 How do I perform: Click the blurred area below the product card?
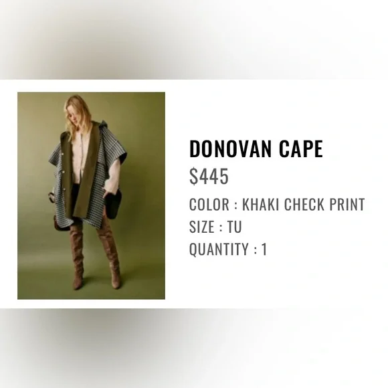(x=194, y=348)
